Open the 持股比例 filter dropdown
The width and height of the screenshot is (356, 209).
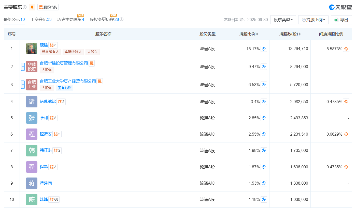tap(313, 20)
